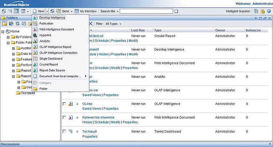This screenshot has height=147, width=273.
Task: Expand the My Folders tree node
Action: (x=8, y=37)
